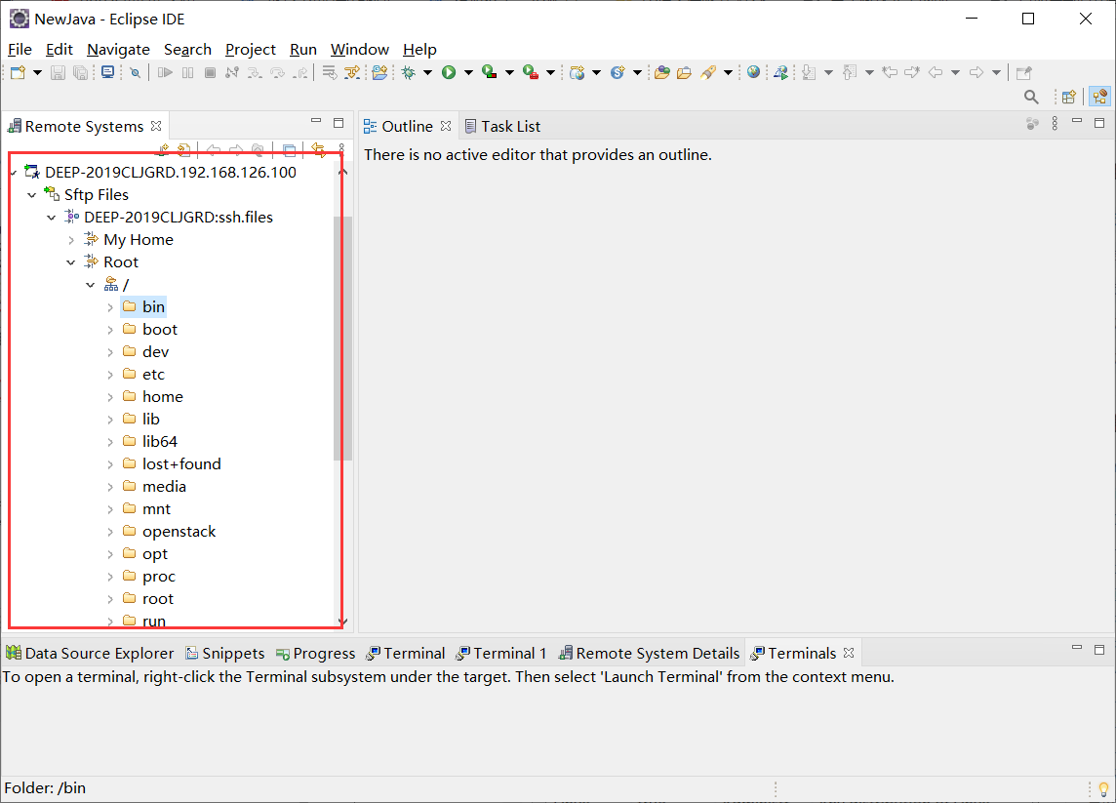Go back in Remote Systems navigation
1116x803 pixels.
213,148
